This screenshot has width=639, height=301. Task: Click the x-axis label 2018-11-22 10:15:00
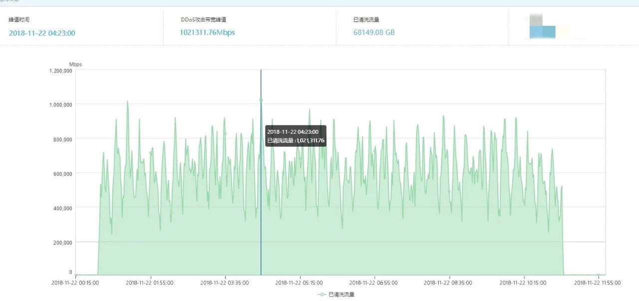tap(523, 283)
